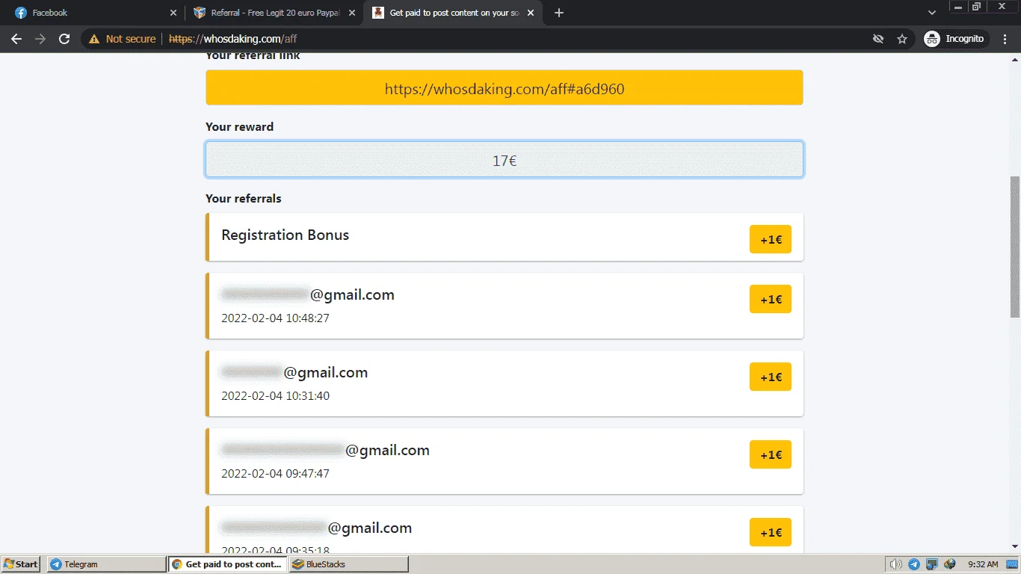Click the address bar URL whosdaking.com/aff
The width and height of the screenshot is (1021, 574).
(x=232, y=39)
